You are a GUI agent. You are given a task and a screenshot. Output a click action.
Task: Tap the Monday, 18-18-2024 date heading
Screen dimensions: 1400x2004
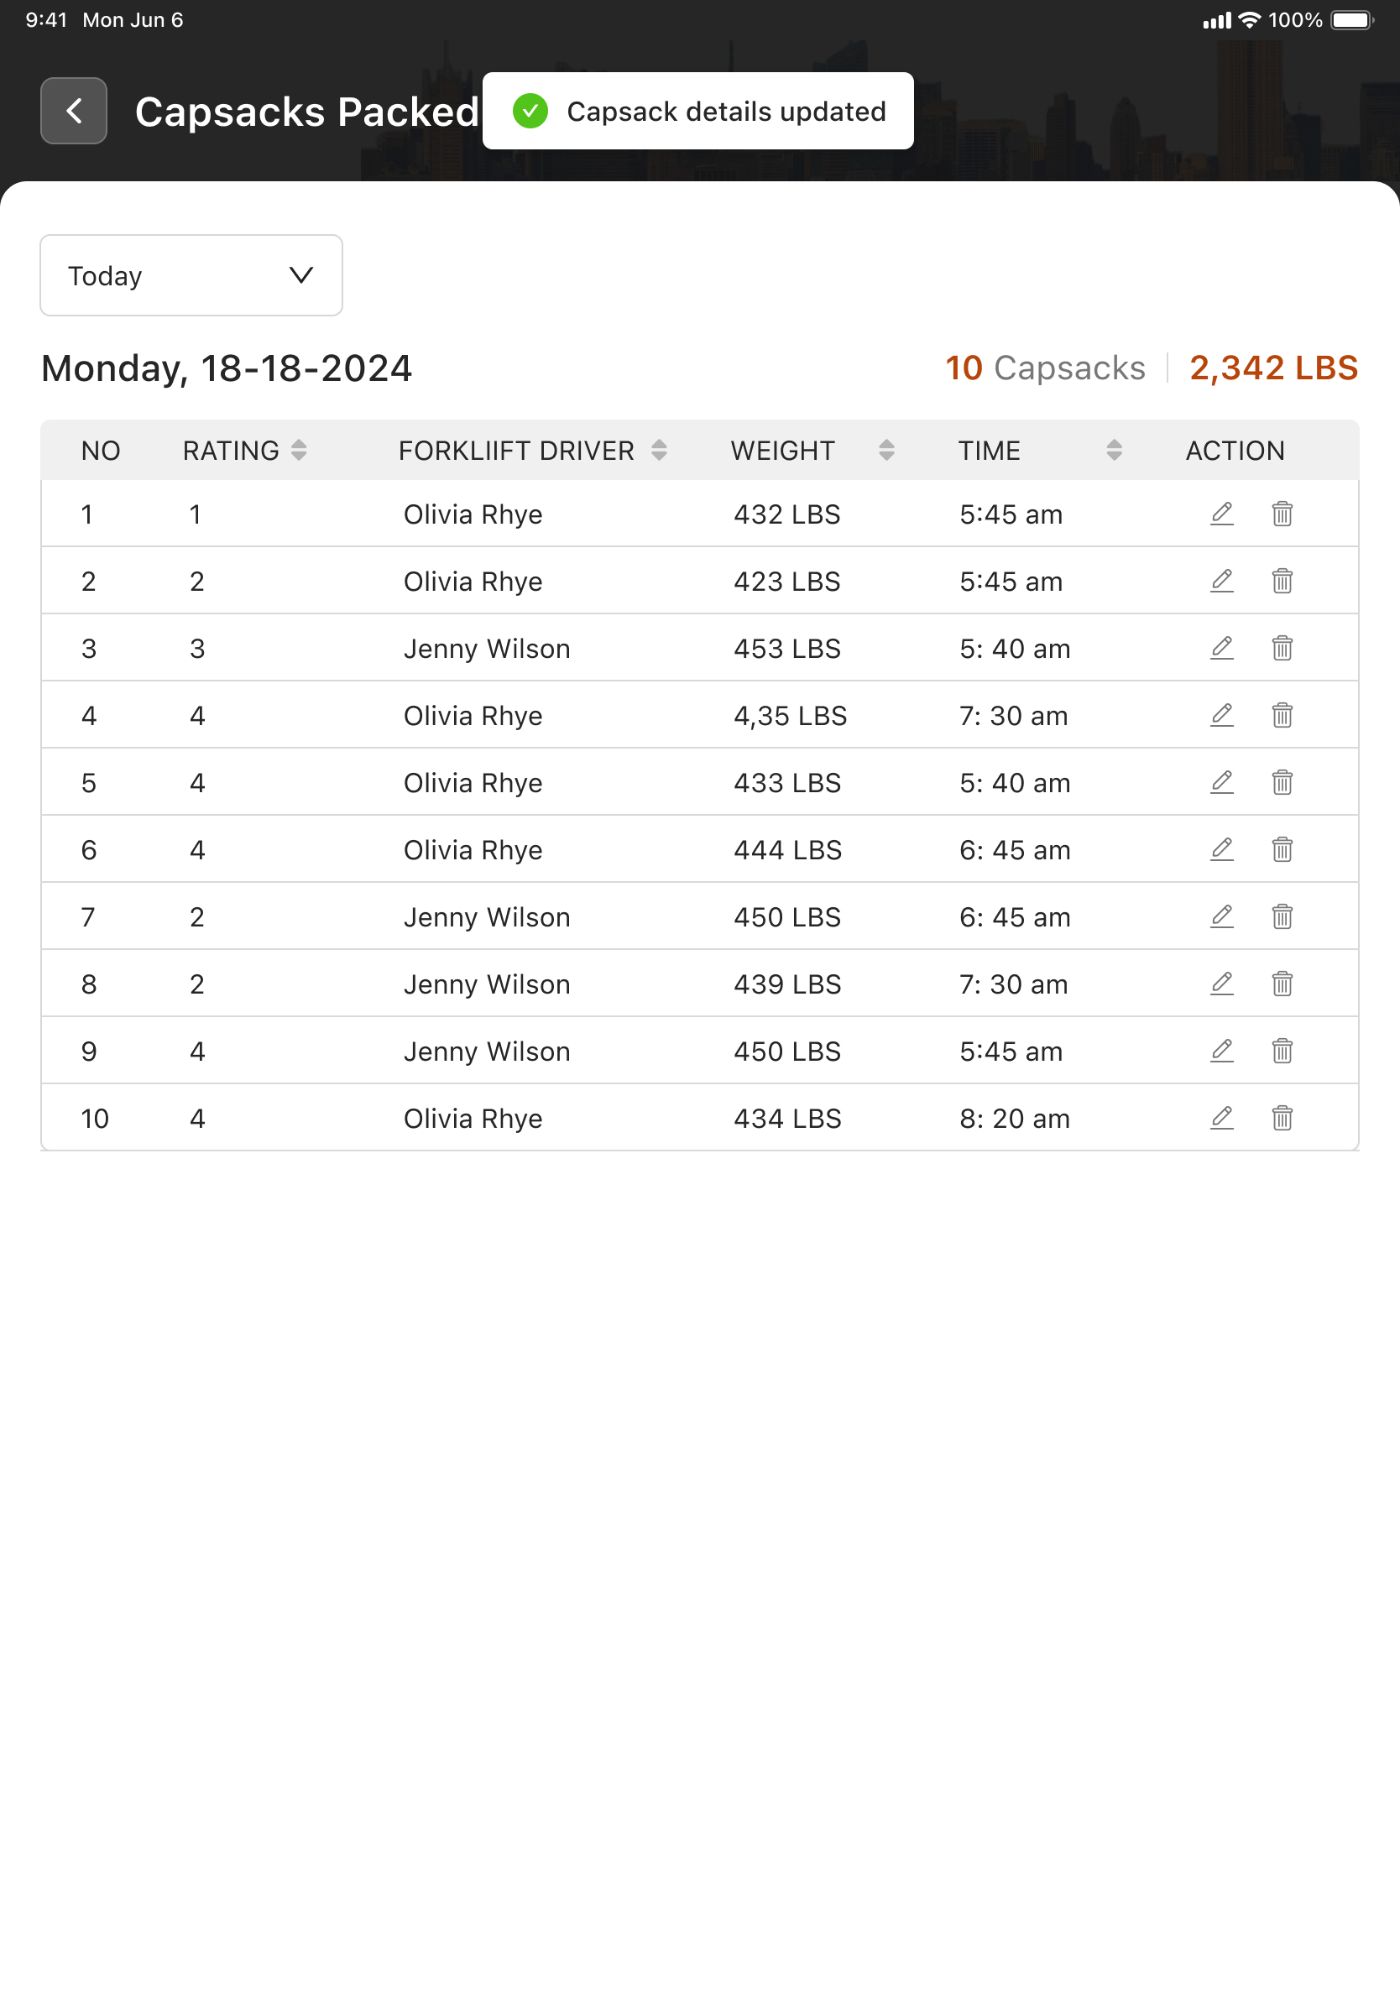(227, 368)
